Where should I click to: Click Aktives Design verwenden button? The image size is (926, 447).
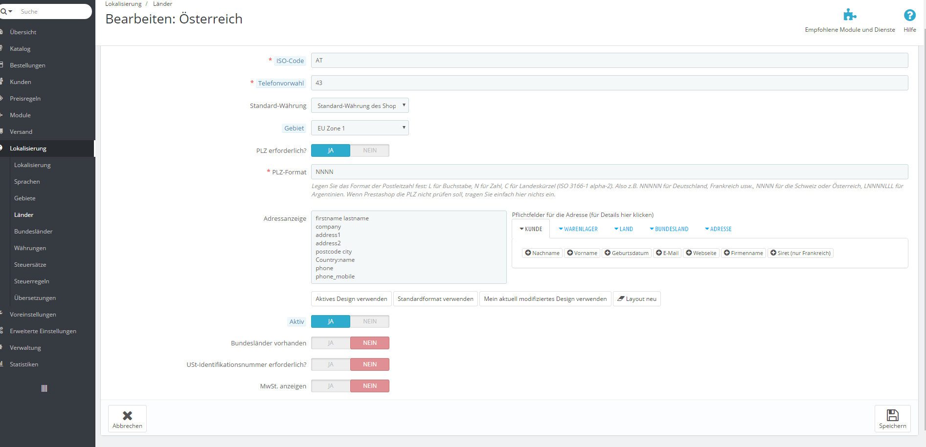point(351,299)
